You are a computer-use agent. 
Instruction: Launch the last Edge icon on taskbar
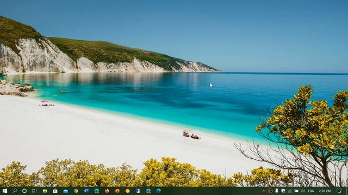click(x=158, y=191)
